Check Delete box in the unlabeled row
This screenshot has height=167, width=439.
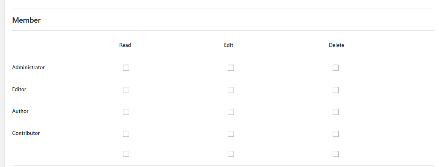(336, 154)
